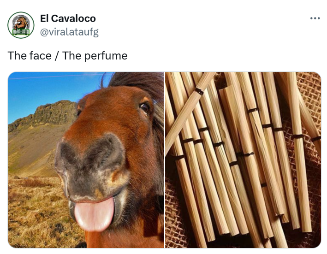
Task: Open the horse face photo
Action: [x=86, y=160]
